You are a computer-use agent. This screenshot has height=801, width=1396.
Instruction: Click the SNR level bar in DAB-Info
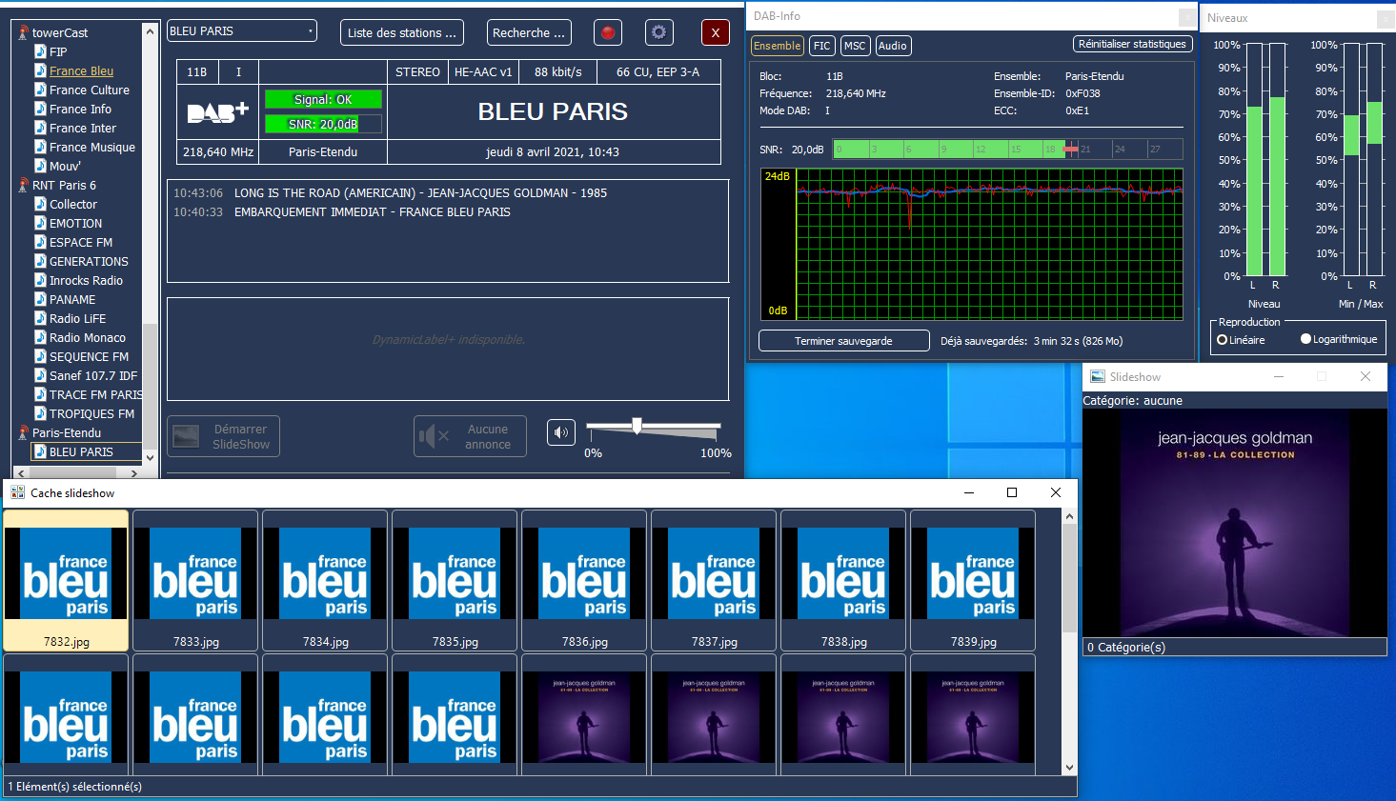pyautogui.click(x=1007, y=150)
